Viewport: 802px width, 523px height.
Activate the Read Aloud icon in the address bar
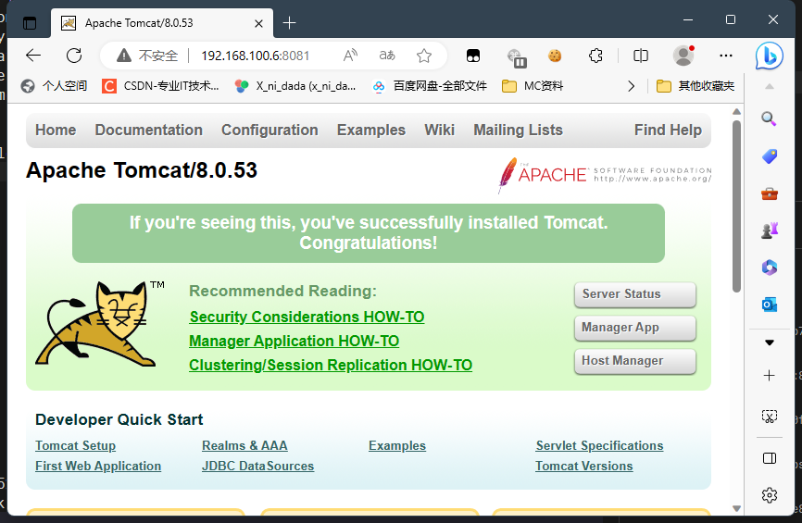[350, 56]
